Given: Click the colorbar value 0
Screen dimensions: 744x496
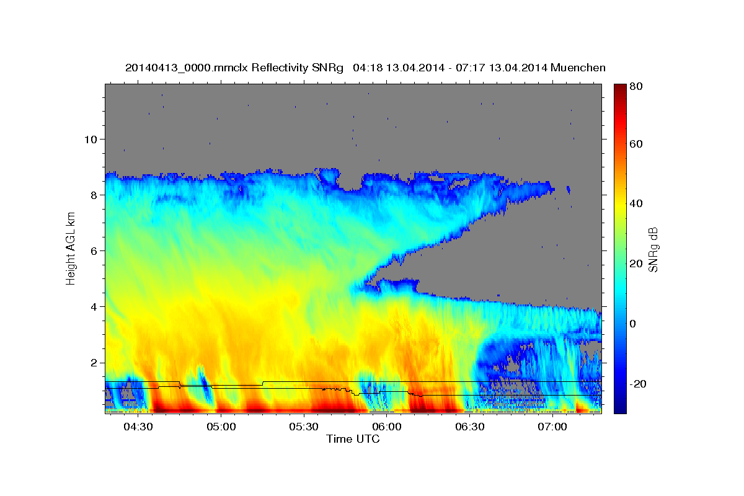Looking at the screenshot, I should [x=633, y=324].
